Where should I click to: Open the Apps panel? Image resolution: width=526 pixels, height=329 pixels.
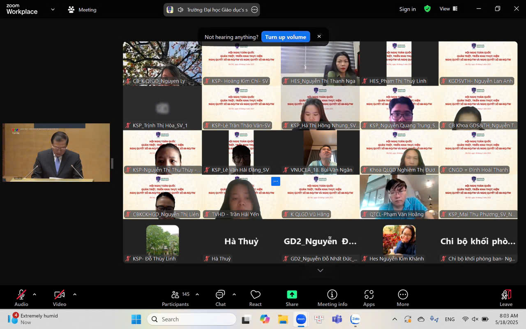pos(369,298)
